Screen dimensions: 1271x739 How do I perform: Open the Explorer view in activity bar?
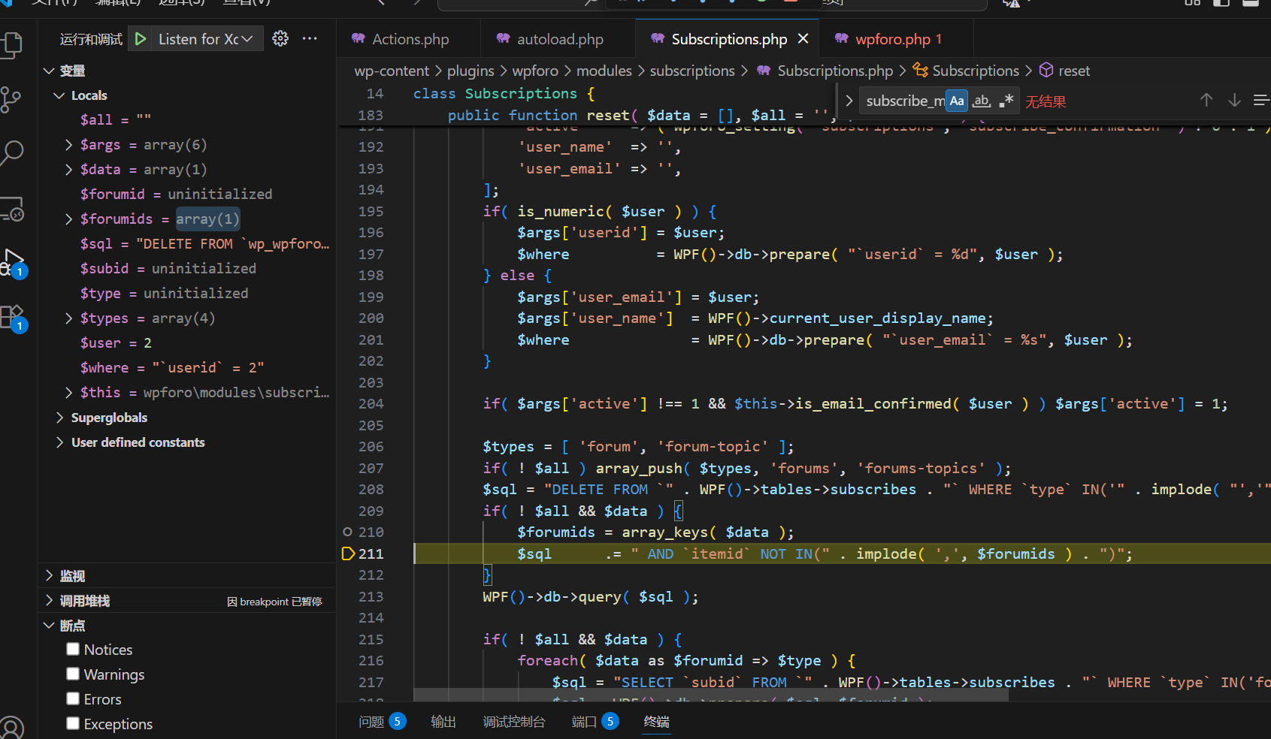tap(13, 45)
